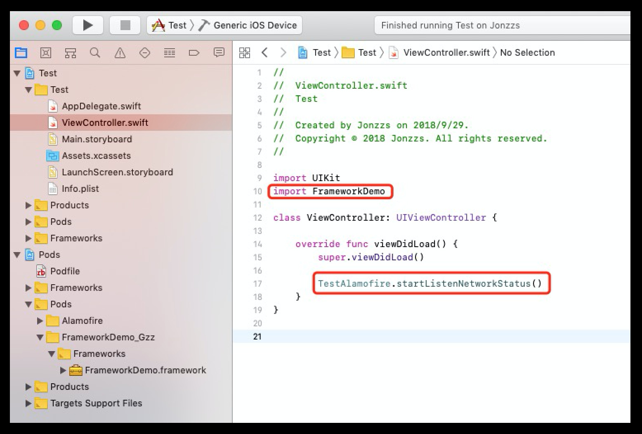Open the Source Control navigator

pyautogui.click(x=46, y=53)
